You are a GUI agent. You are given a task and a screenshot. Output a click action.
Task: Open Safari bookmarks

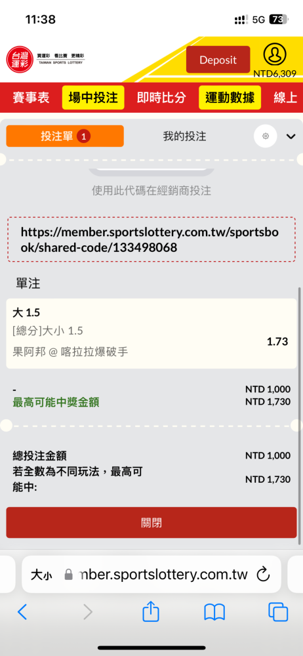(x=214, y=613)
